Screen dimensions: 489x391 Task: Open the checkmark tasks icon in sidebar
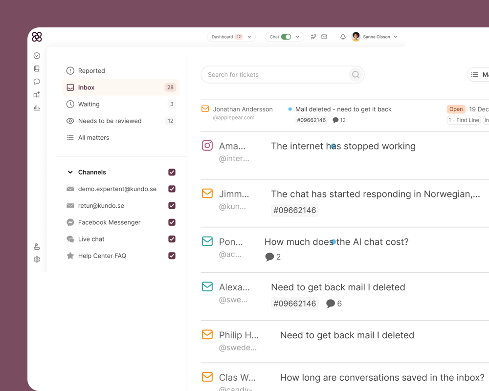37,56
